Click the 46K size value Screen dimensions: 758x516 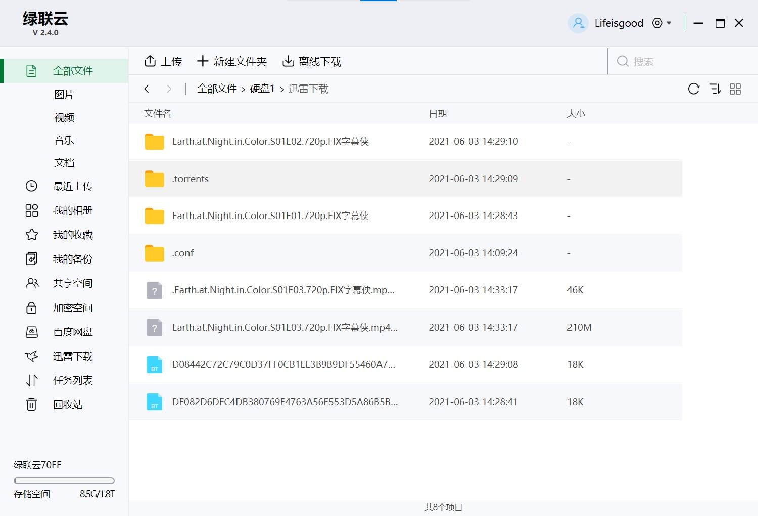(575, 290)
